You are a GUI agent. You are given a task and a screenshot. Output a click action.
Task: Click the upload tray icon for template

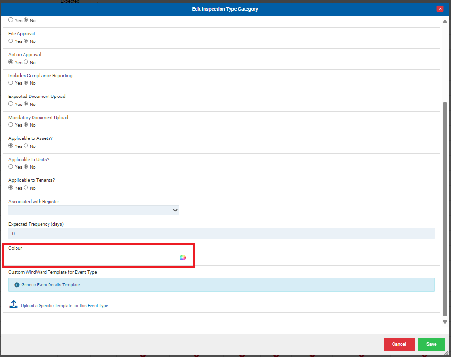click(14, 304)
